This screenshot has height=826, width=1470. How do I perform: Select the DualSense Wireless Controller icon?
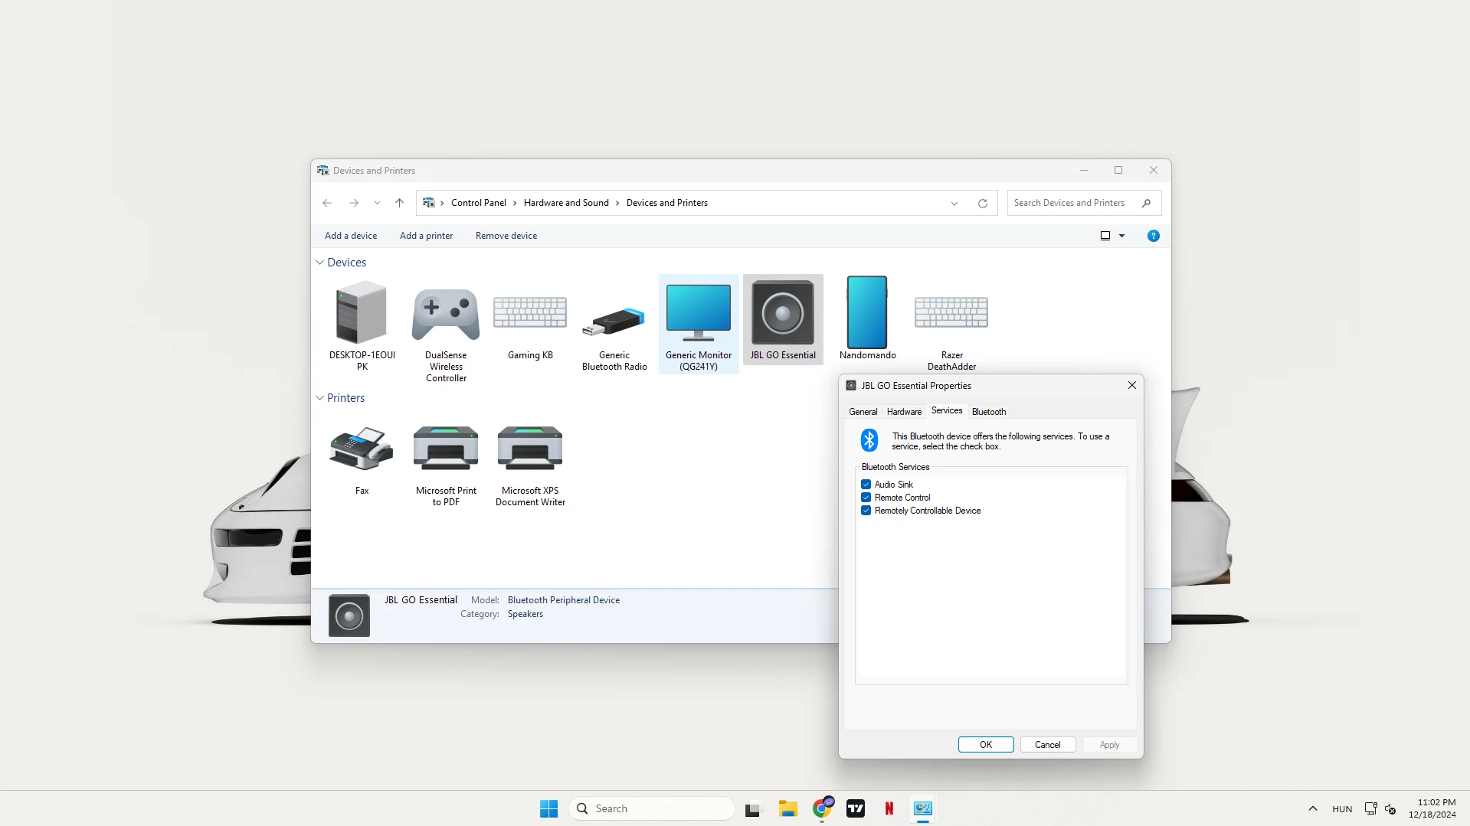tap(446, 314)
